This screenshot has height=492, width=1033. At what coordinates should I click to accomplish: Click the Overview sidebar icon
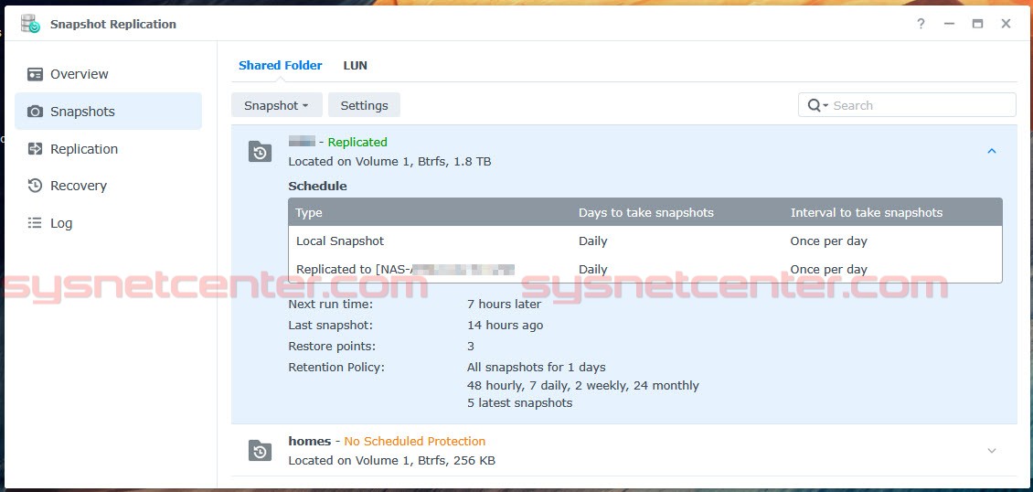click(35, 74)
